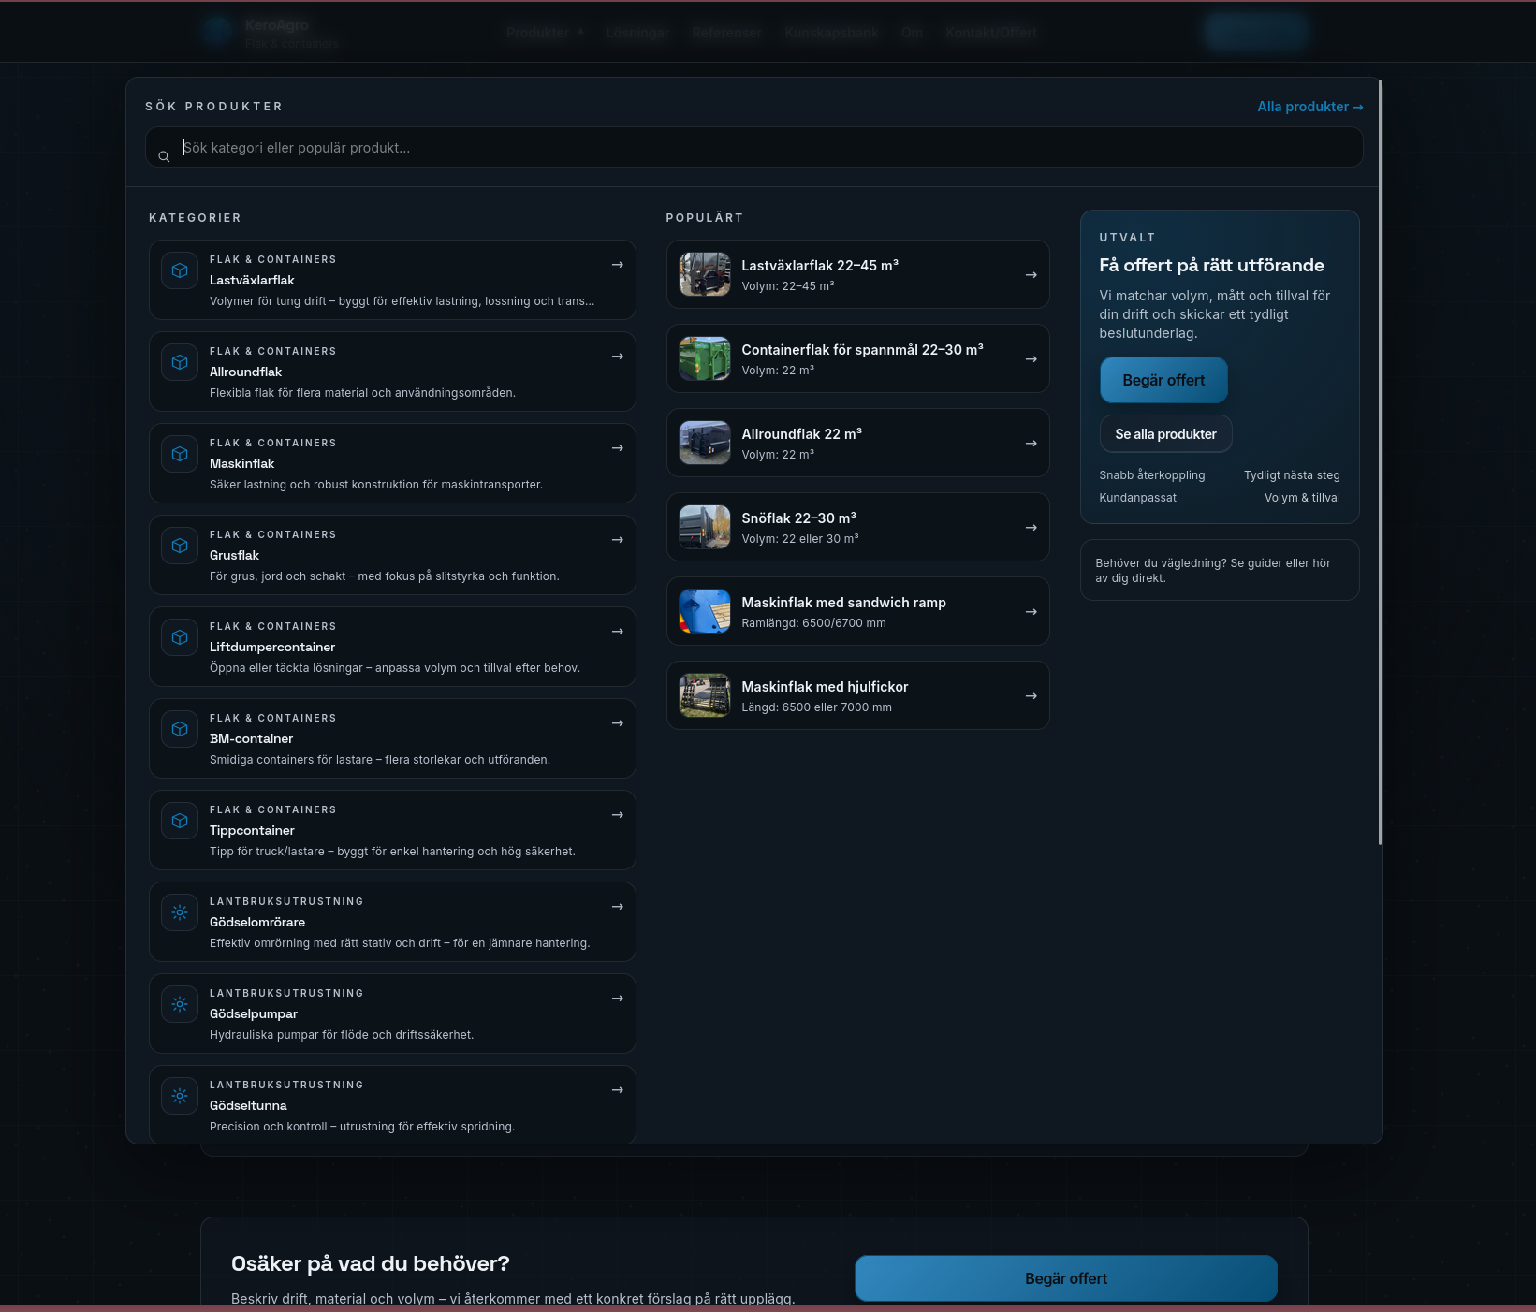Click the gear icon beside Gödselomrörare

pyautogui.click(x=180, y=912)
